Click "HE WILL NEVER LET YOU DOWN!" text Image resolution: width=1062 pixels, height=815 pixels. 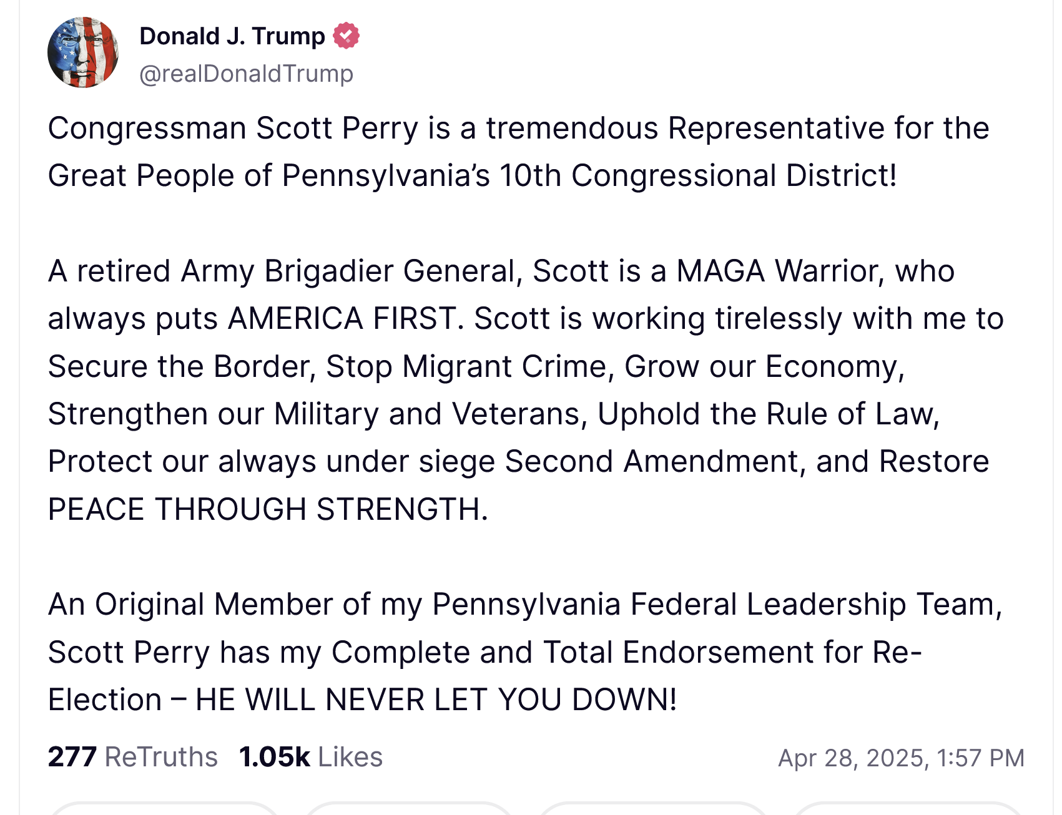[x=436, y=700]
